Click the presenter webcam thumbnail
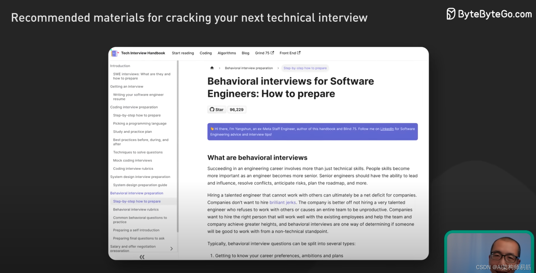This screenshot has height=273, width=536. [489, 252]
